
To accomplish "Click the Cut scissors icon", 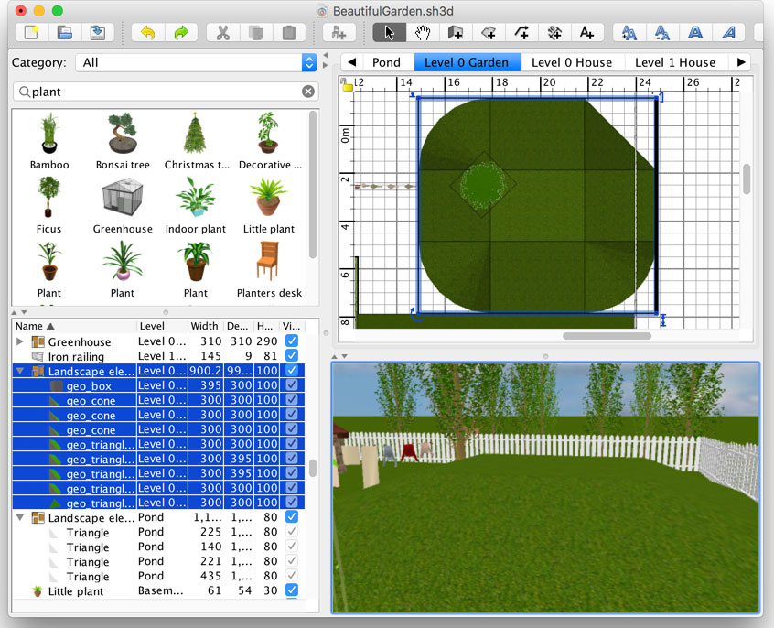I will (x=222, y=33).
